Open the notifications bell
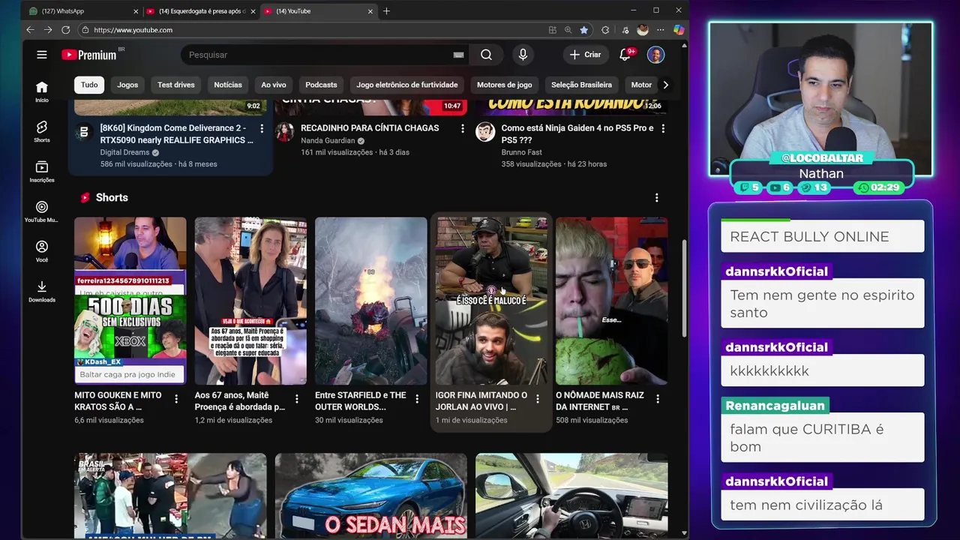Screen dimensions: 960x540 [x=625, y=55]
